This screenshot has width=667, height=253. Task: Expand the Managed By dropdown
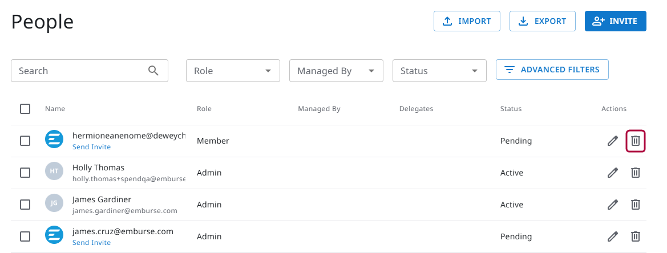pyautogui.click(x=336, y=71)
